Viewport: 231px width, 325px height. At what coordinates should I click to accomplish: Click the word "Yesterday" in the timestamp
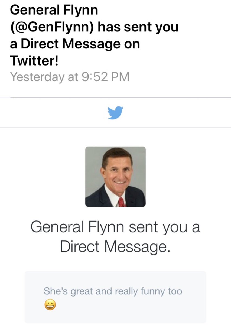[x=37, y=77]
